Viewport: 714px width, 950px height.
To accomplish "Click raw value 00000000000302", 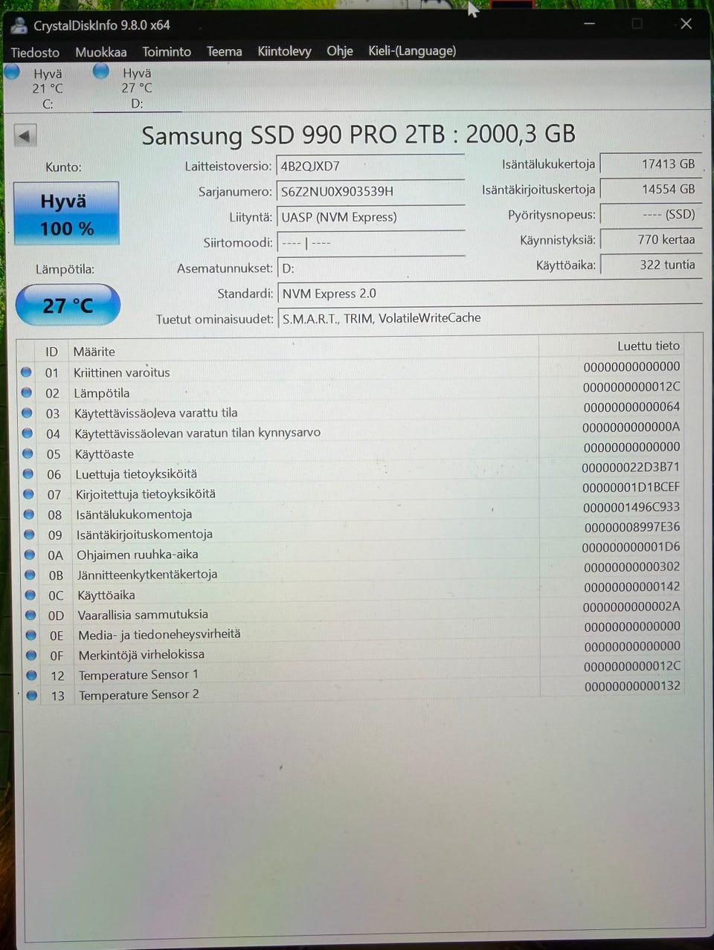I will pyautogui.click(x=632, y=566).
